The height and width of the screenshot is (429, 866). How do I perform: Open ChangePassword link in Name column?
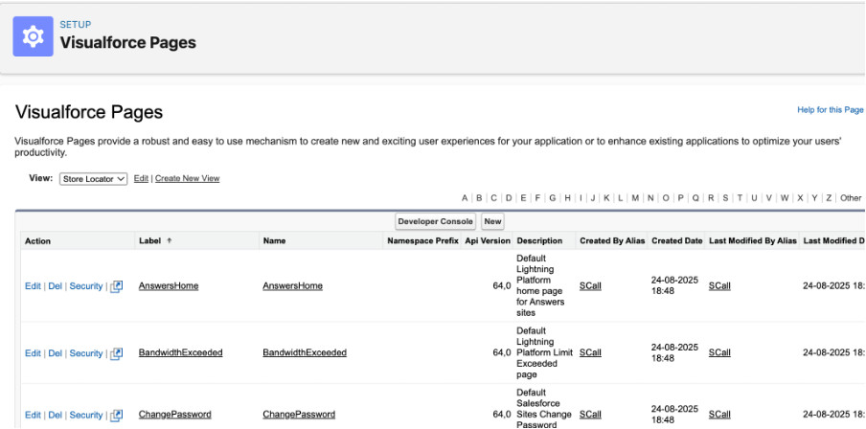coord(299,414)
